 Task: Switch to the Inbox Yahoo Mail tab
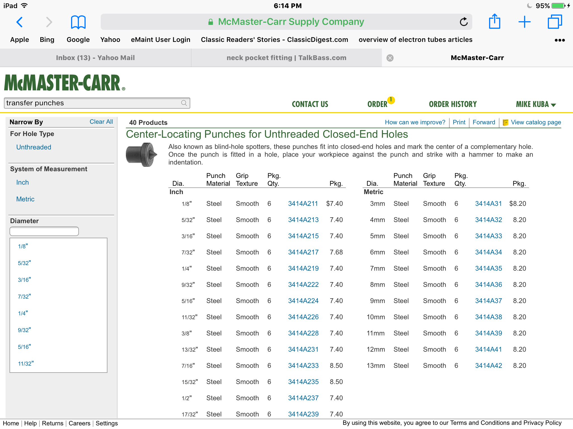pos(95,58)
